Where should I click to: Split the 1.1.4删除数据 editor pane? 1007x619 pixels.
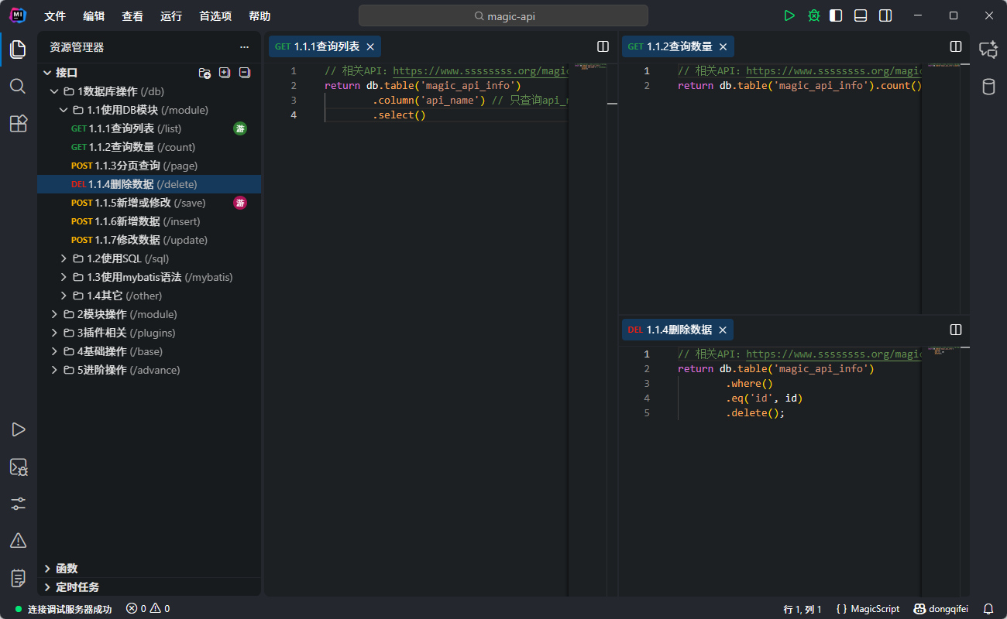[x=956, y=330]
